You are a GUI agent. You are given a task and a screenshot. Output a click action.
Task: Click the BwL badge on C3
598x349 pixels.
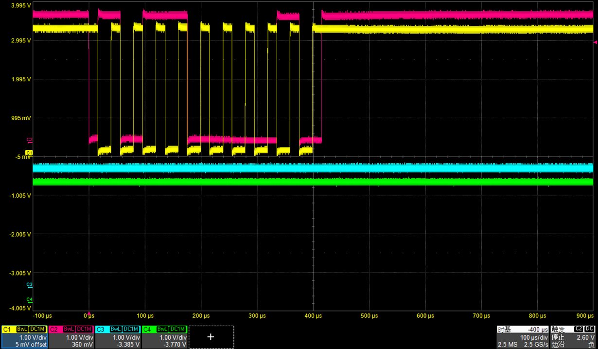point(115,330)
